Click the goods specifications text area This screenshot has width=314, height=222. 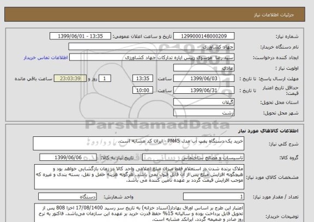tap(139, 177)
